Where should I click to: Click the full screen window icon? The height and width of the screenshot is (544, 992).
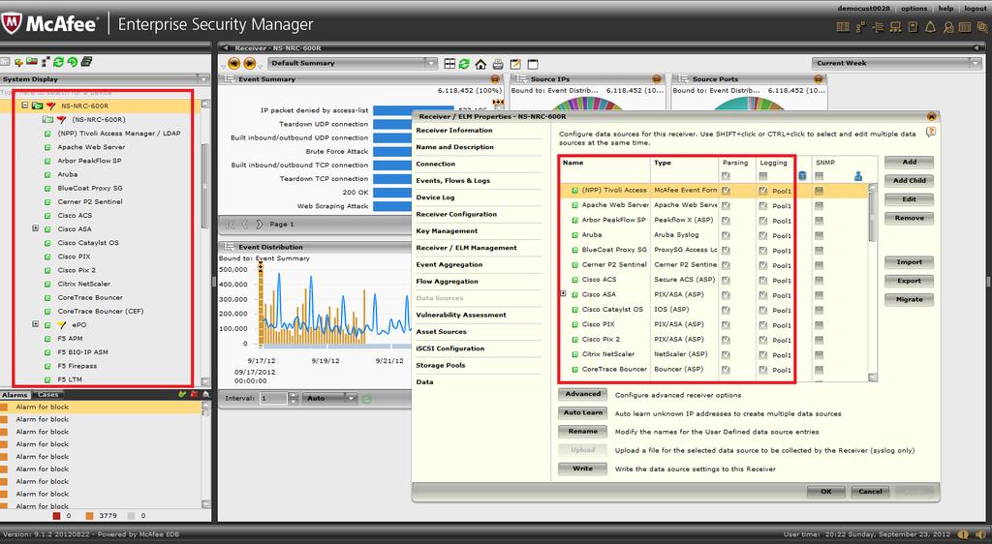coord(533,64)
